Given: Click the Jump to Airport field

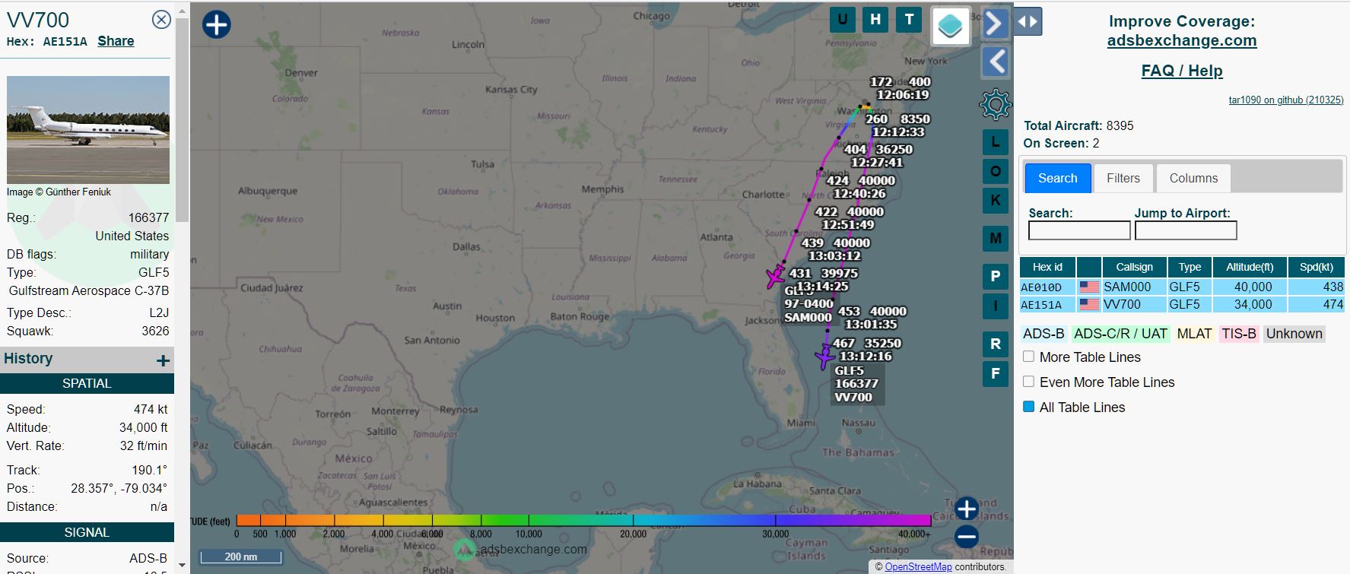Looking at the screenshot, I should point(1186,230).
